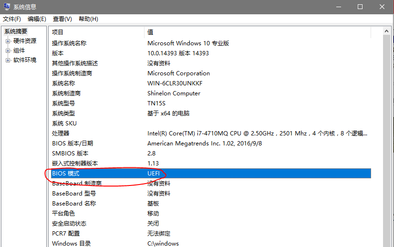Select the 嵌入式控制器版本 row
The width and height of the screenshot is (394, 247).
(x=211, y=164)
